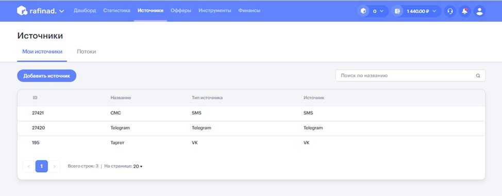
Task: Select page 1 pagination button
Action: click(x=42, y=167)
